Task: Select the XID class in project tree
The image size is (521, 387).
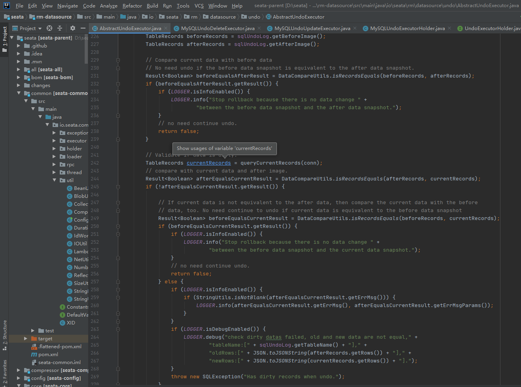Action: [70, 323]
